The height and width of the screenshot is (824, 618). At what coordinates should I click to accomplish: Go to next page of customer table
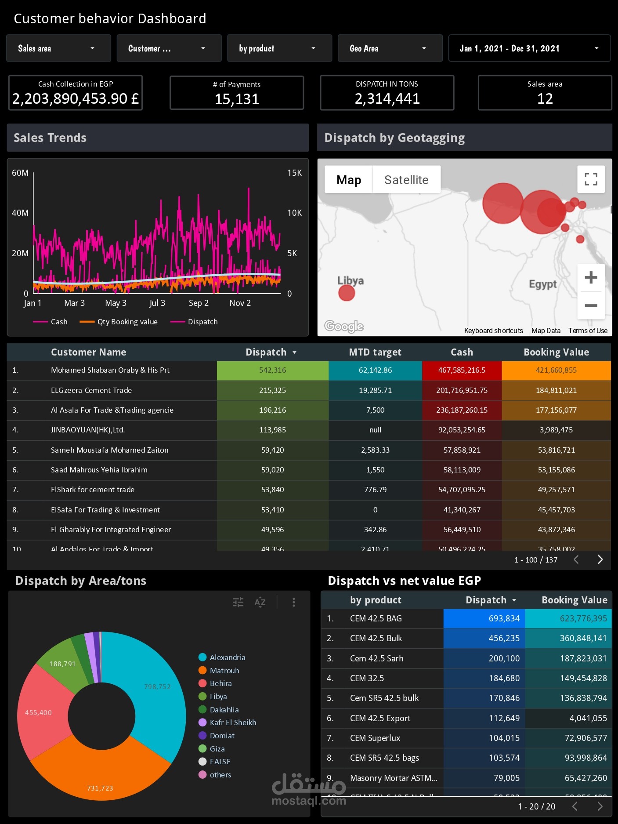pyautogui.click(x=600, y=559)
